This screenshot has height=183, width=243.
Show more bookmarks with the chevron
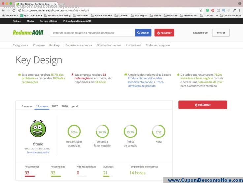click(217, 15)
